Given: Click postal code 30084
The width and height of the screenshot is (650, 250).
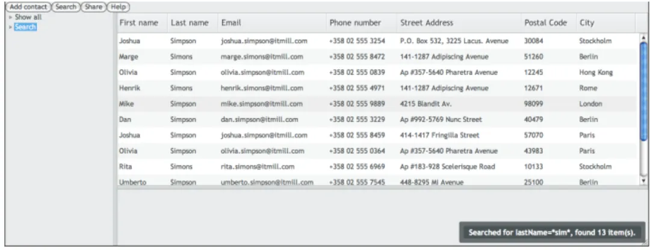Looking at the screenshot, I should (533, 41).
